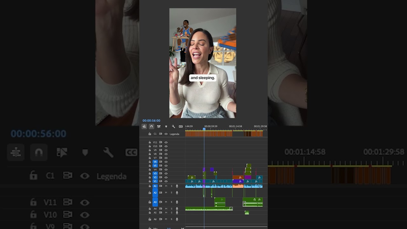
Task: Hide video track V2 with eye icon
Action: pos(166,177)
